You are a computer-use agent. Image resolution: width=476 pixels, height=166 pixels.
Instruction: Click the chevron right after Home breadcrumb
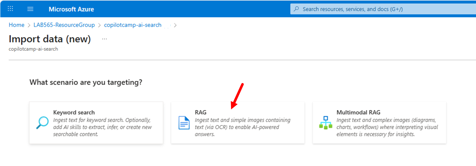[x=29, y=25]
